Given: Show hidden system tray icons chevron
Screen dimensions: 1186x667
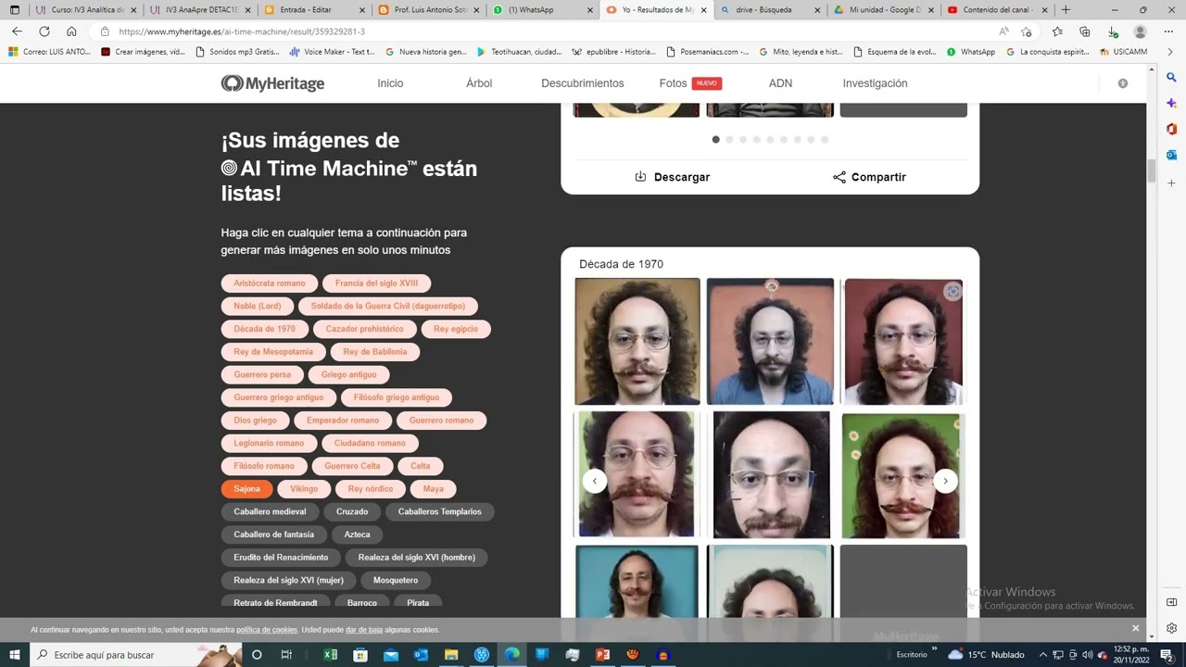Looking at the screenshot, I should pos(1042,655).
